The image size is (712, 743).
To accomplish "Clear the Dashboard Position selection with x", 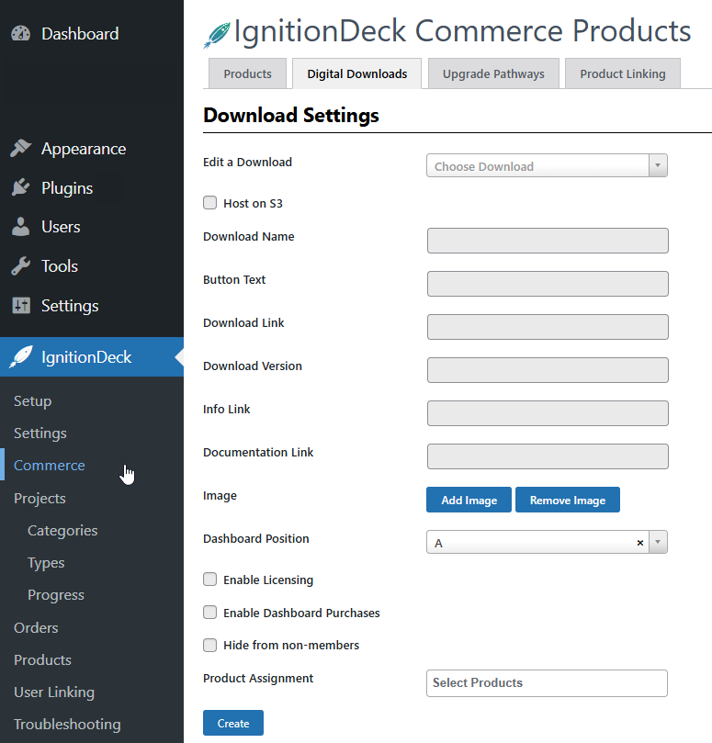I will 640,543.
